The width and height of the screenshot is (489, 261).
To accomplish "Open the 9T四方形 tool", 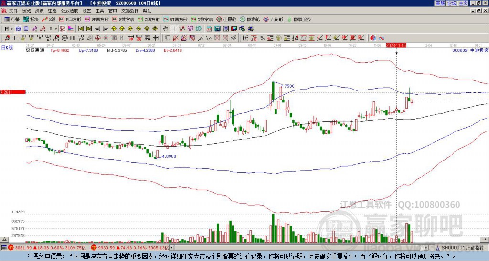I will [175, 19].
